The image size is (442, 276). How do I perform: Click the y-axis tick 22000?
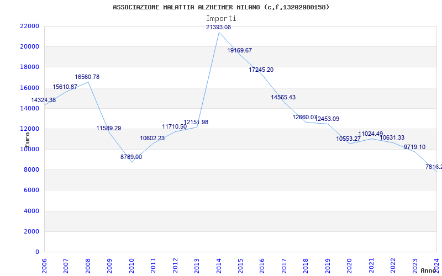(x=29, y=26)
